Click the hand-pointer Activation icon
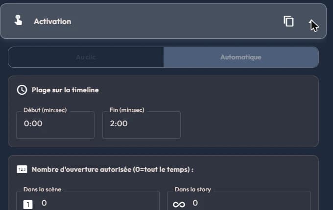The height and width of the screenshot is (210, 333). point(18,21)
